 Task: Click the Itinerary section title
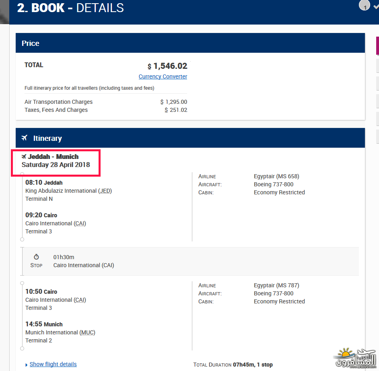click(x=47, y=138)
